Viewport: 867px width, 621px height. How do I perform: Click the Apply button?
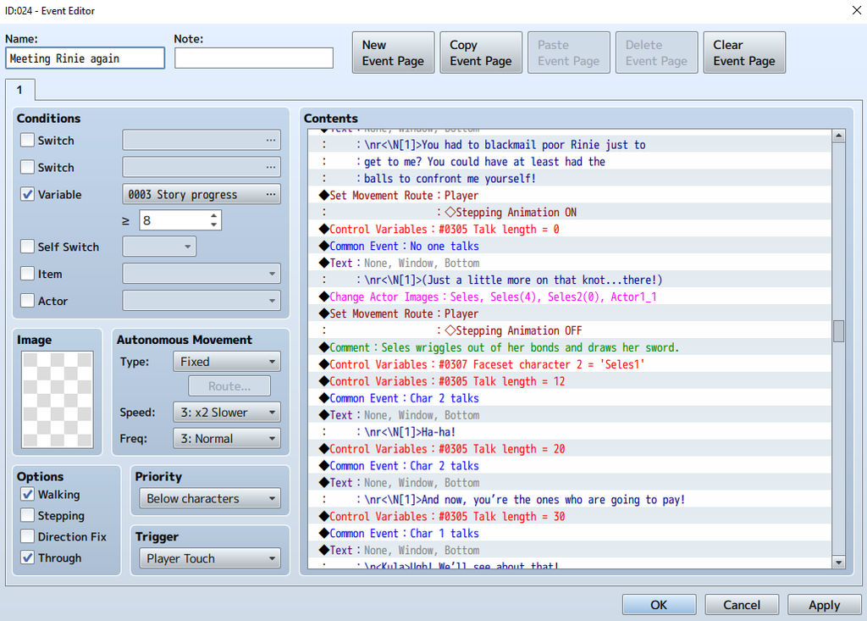tap(824, 604)
